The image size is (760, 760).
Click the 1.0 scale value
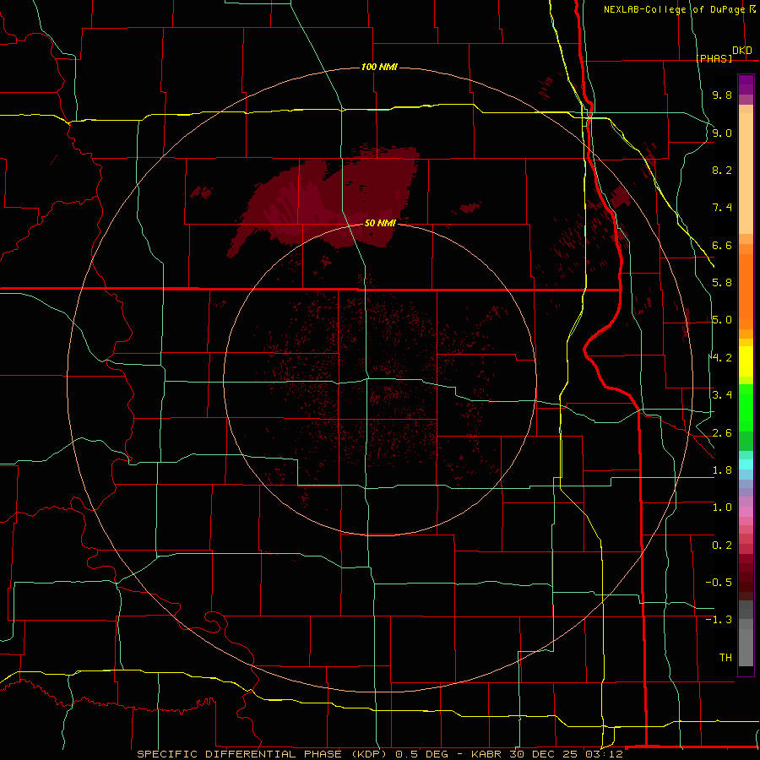pyautogui.click(x=722, y=508)
